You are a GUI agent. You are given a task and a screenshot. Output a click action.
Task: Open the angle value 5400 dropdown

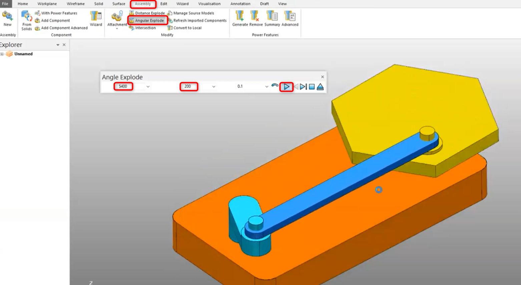(148, 86)
